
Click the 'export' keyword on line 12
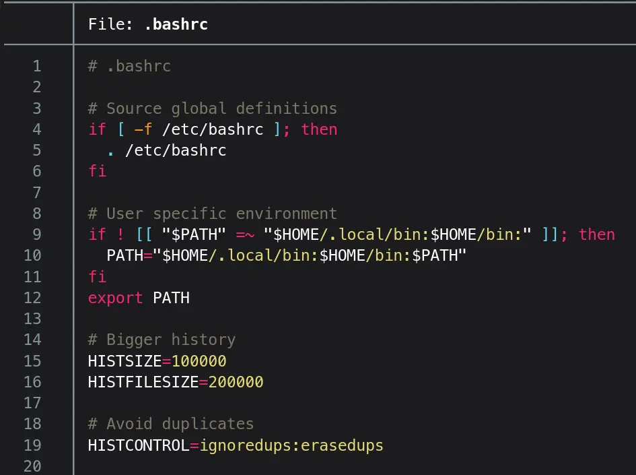115,298
